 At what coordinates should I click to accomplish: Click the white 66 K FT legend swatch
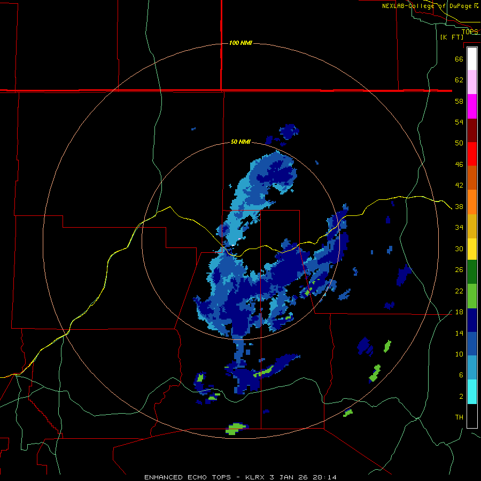tap(472, 59)
